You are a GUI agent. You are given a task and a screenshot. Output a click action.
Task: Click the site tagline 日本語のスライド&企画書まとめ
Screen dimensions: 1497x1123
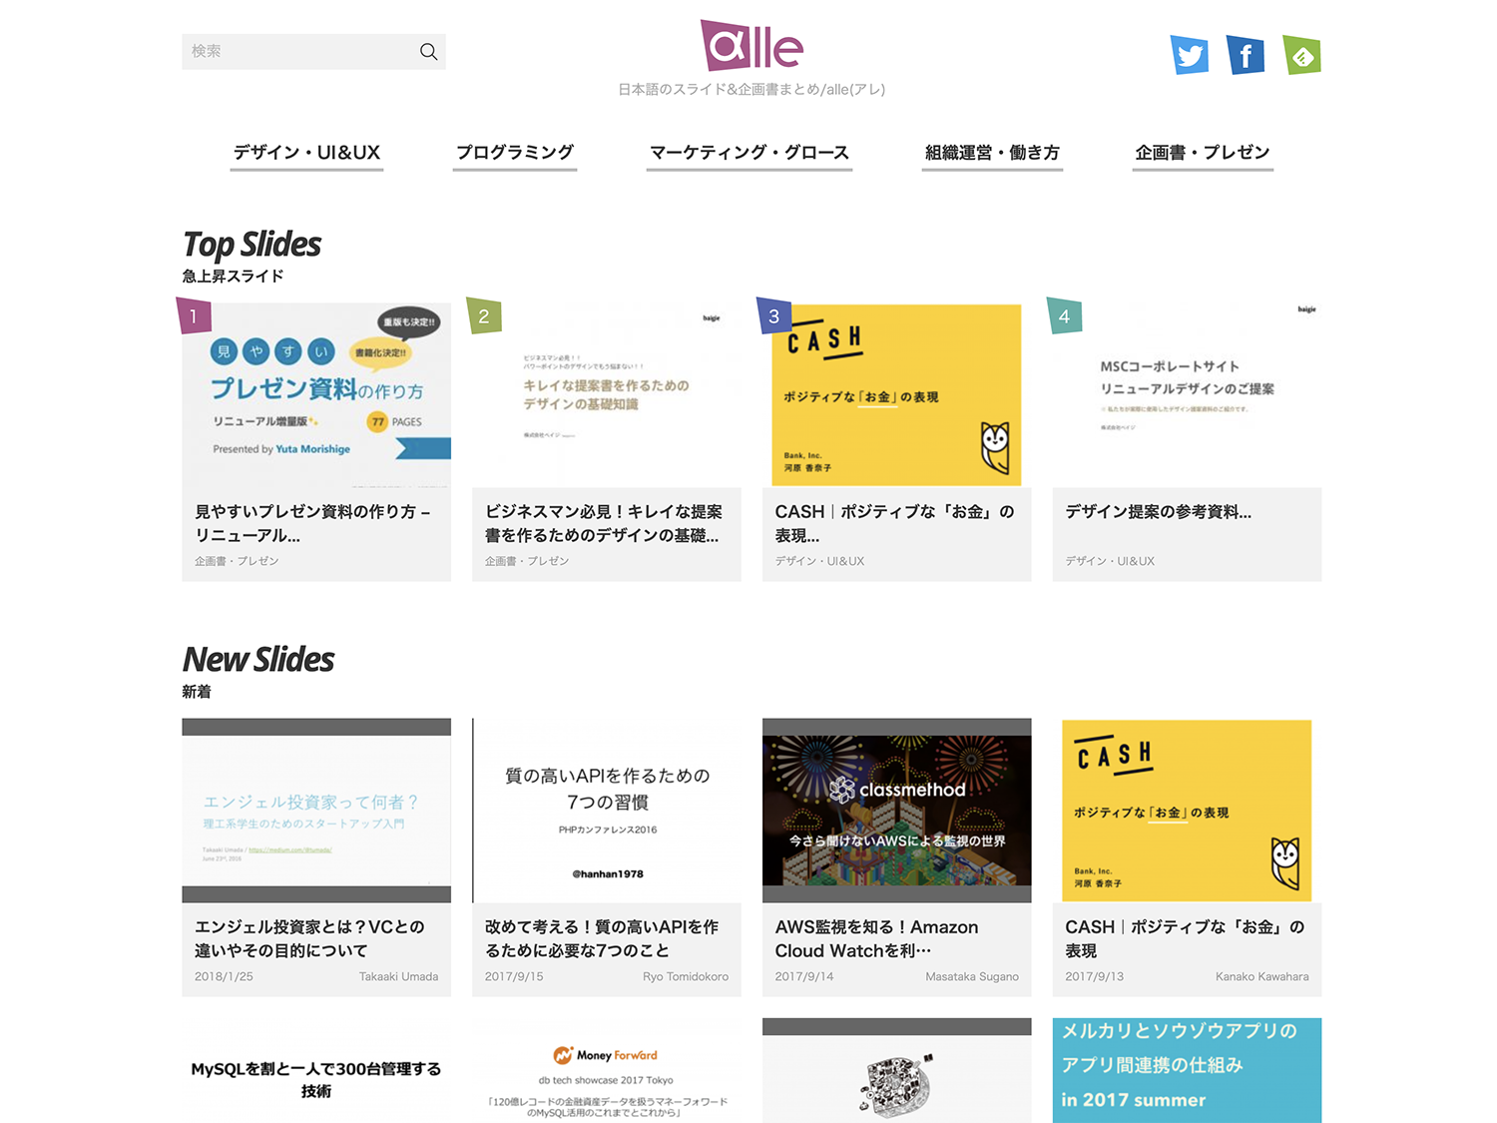point(751,90)
